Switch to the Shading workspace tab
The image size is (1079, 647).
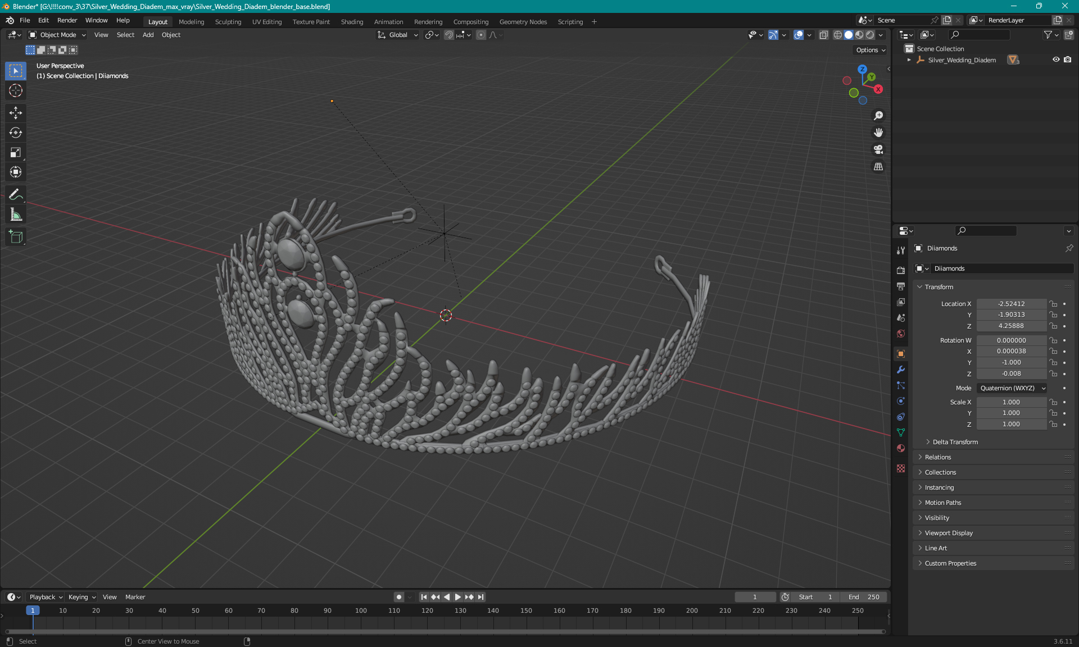click(x=352, y=22)
